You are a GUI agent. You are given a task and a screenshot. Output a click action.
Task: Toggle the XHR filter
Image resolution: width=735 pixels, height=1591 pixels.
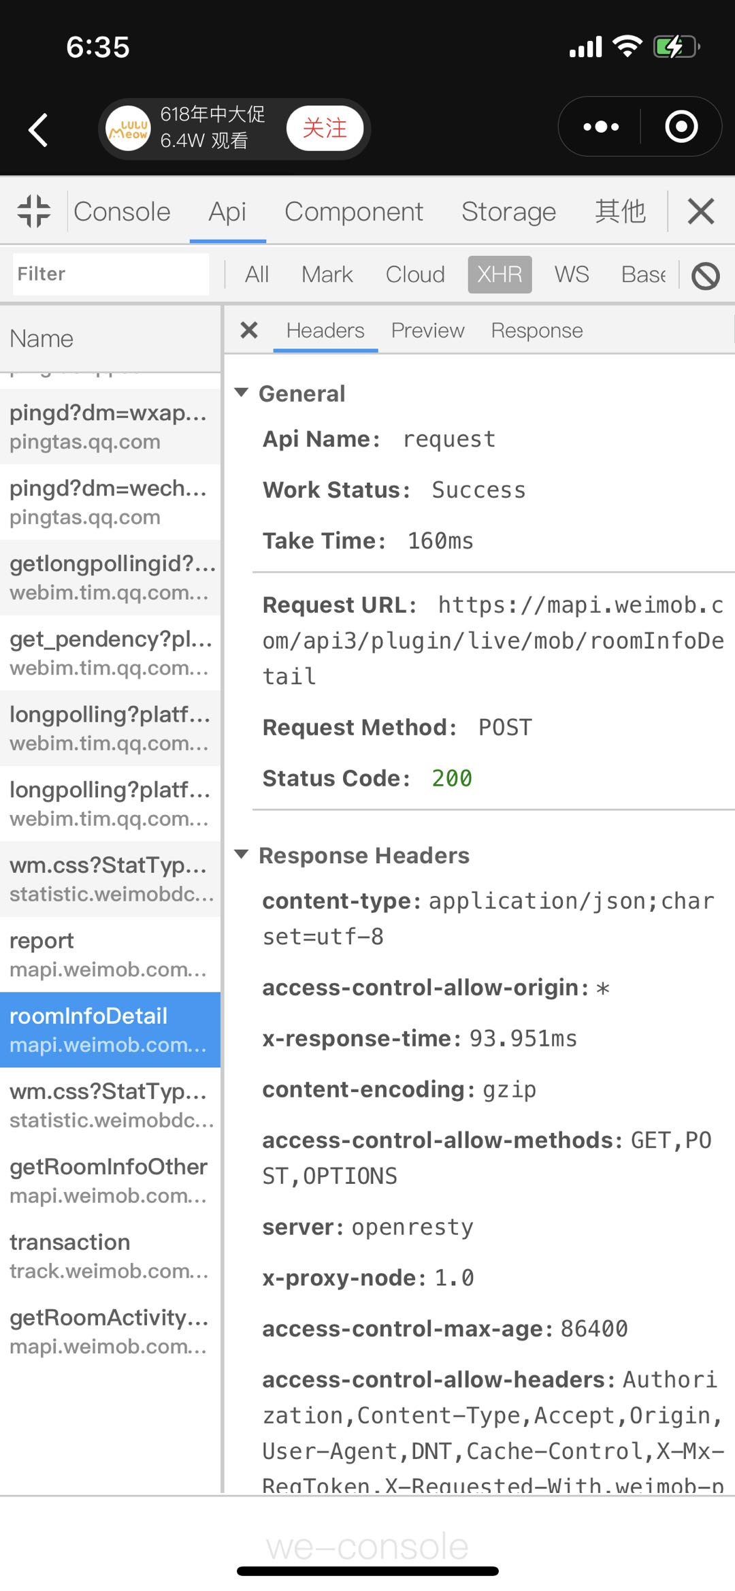500,274
